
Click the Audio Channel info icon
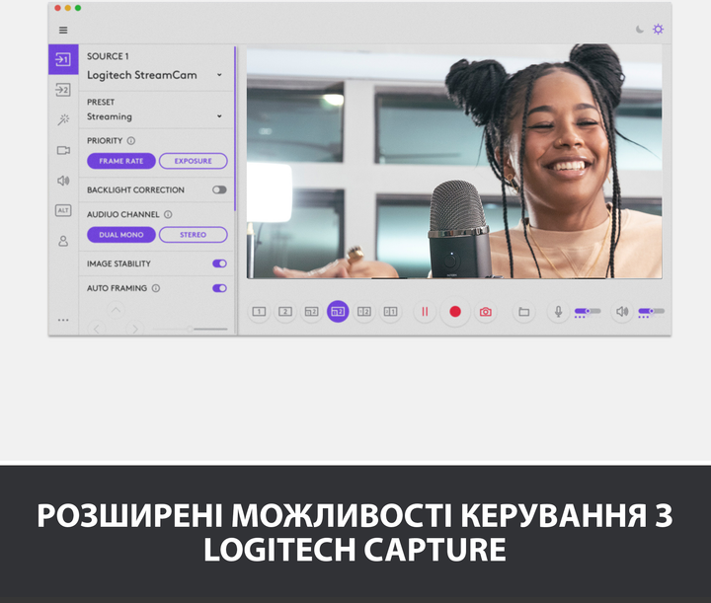(168, 214)
